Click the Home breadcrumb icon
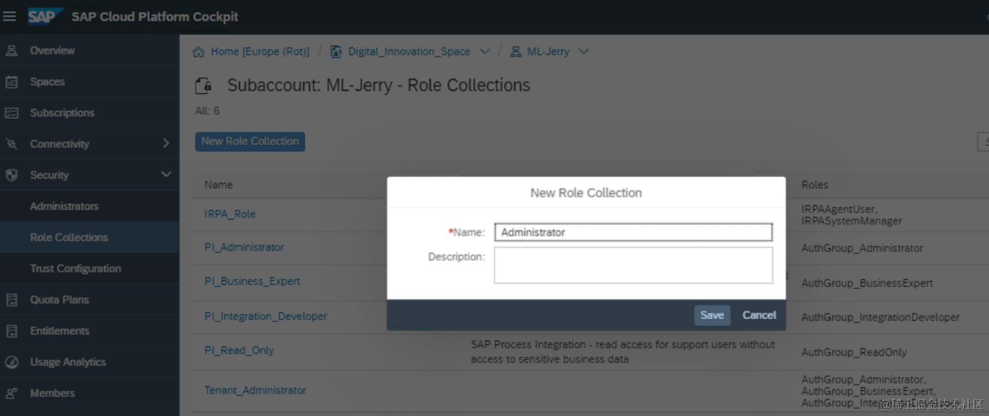This screenshot has width=989, height=416. pos(198,52)
